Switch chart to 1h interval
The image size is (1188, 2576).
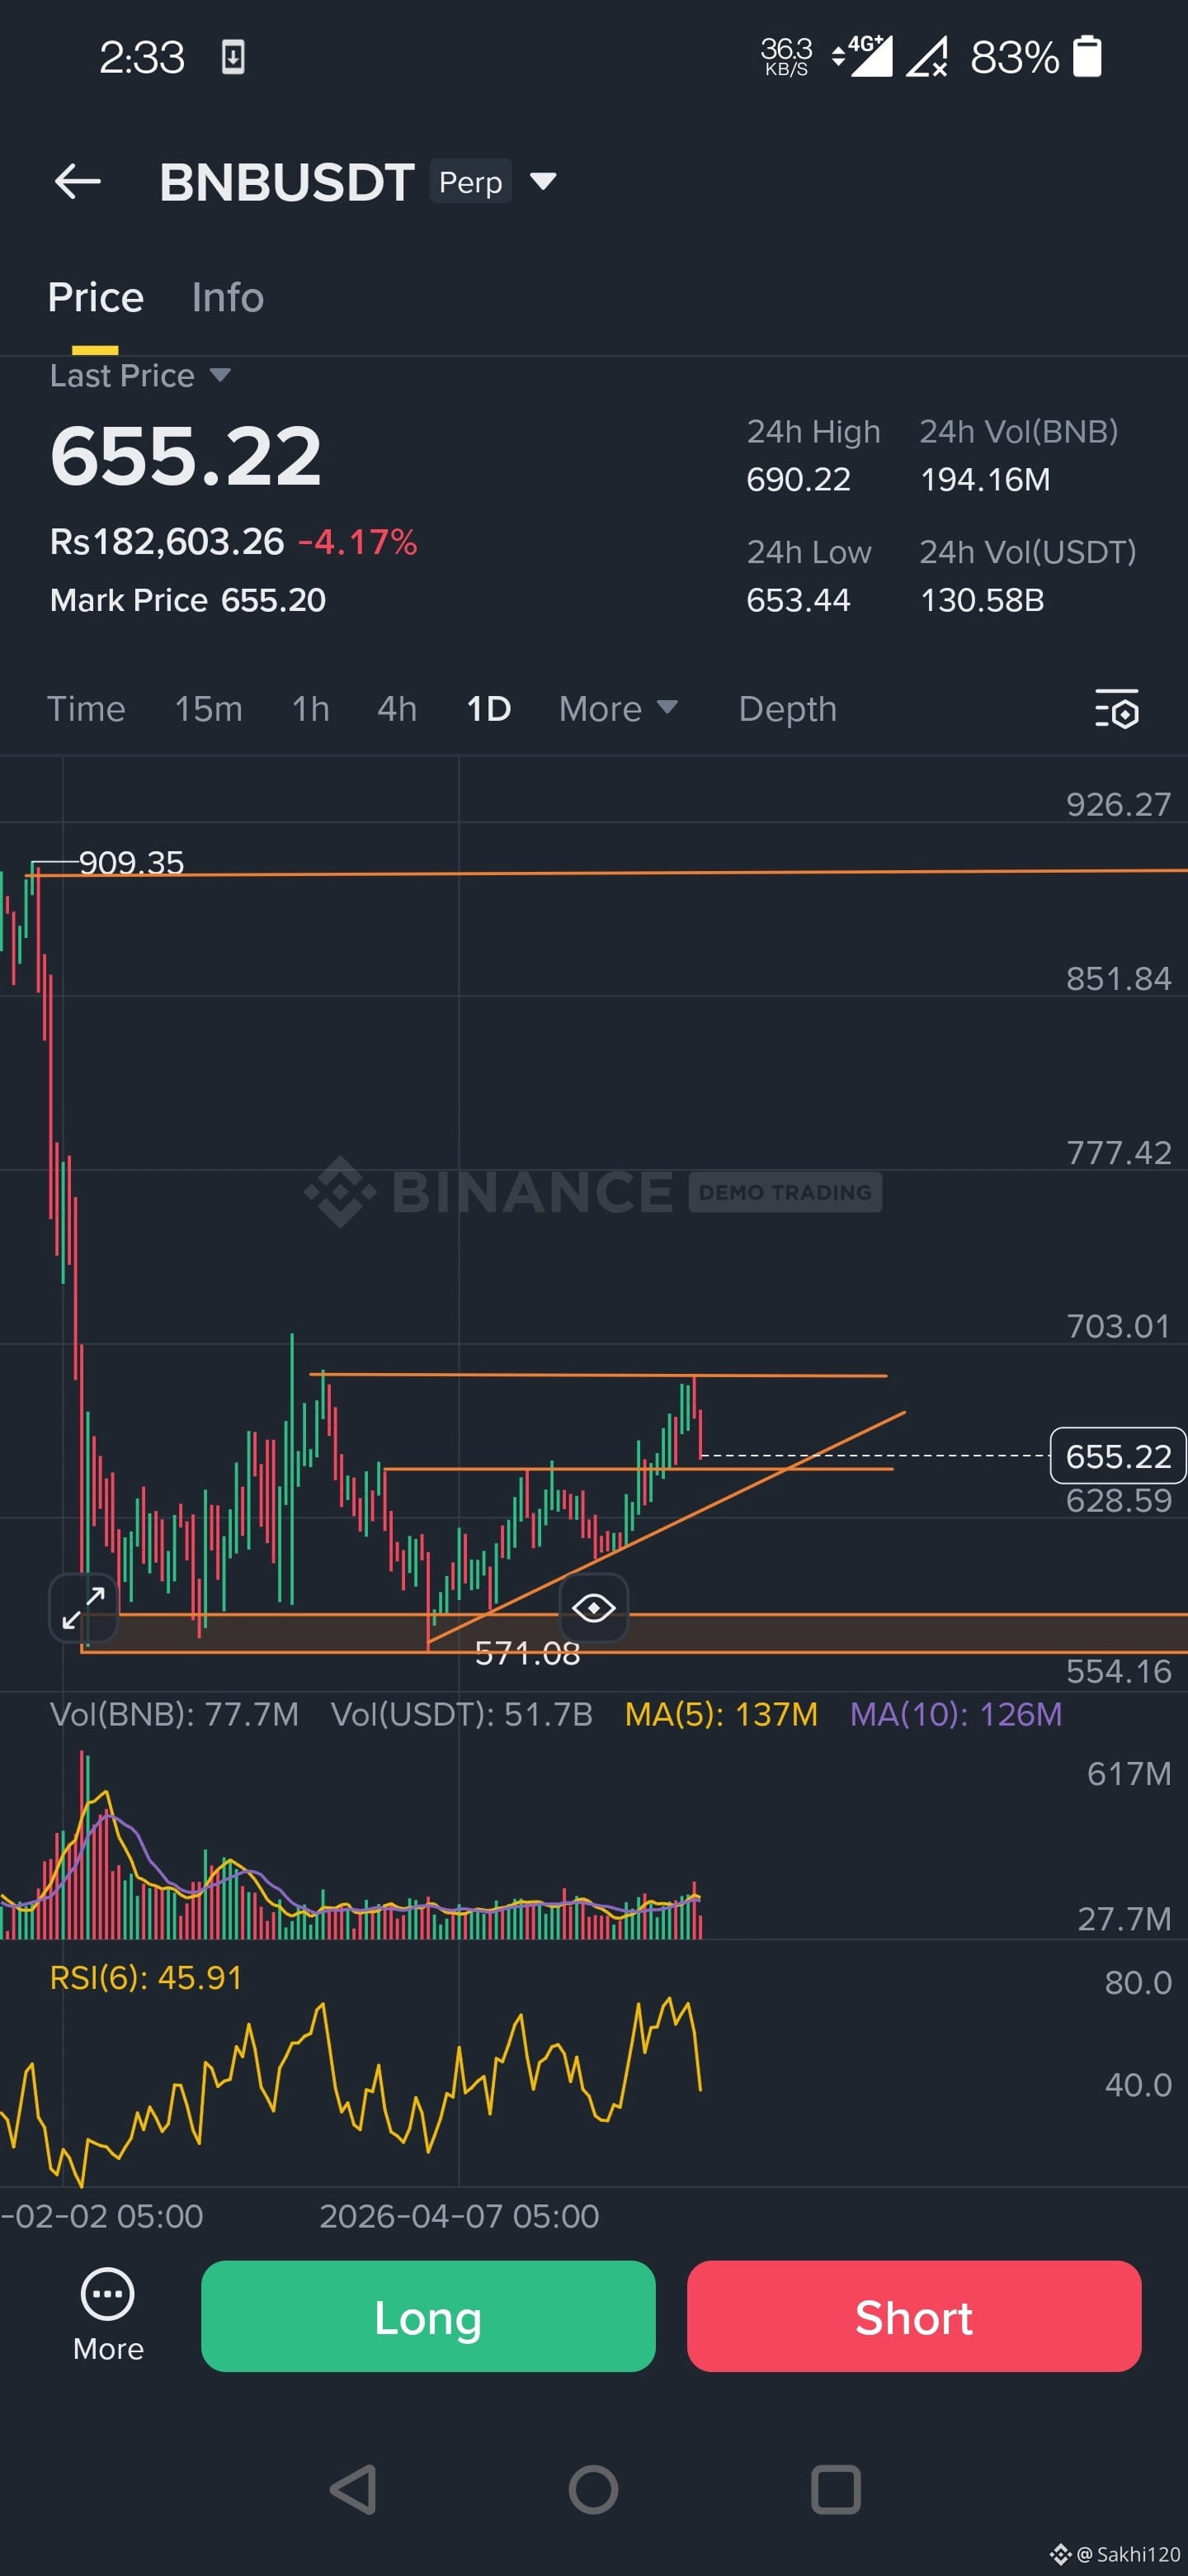pyautogui.click(x=311, y=709)
